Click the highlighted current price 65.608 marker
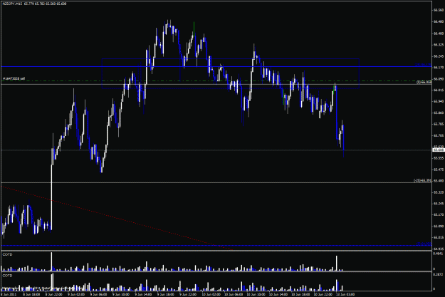Viewport: 445px width, 297px height. point(439,150)
